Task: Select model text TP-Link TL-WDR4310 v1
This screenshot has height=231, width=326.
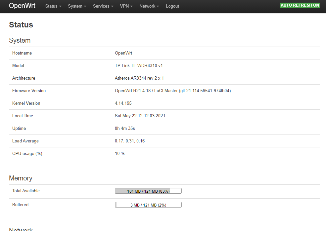Action: click(x=139, y=65)
